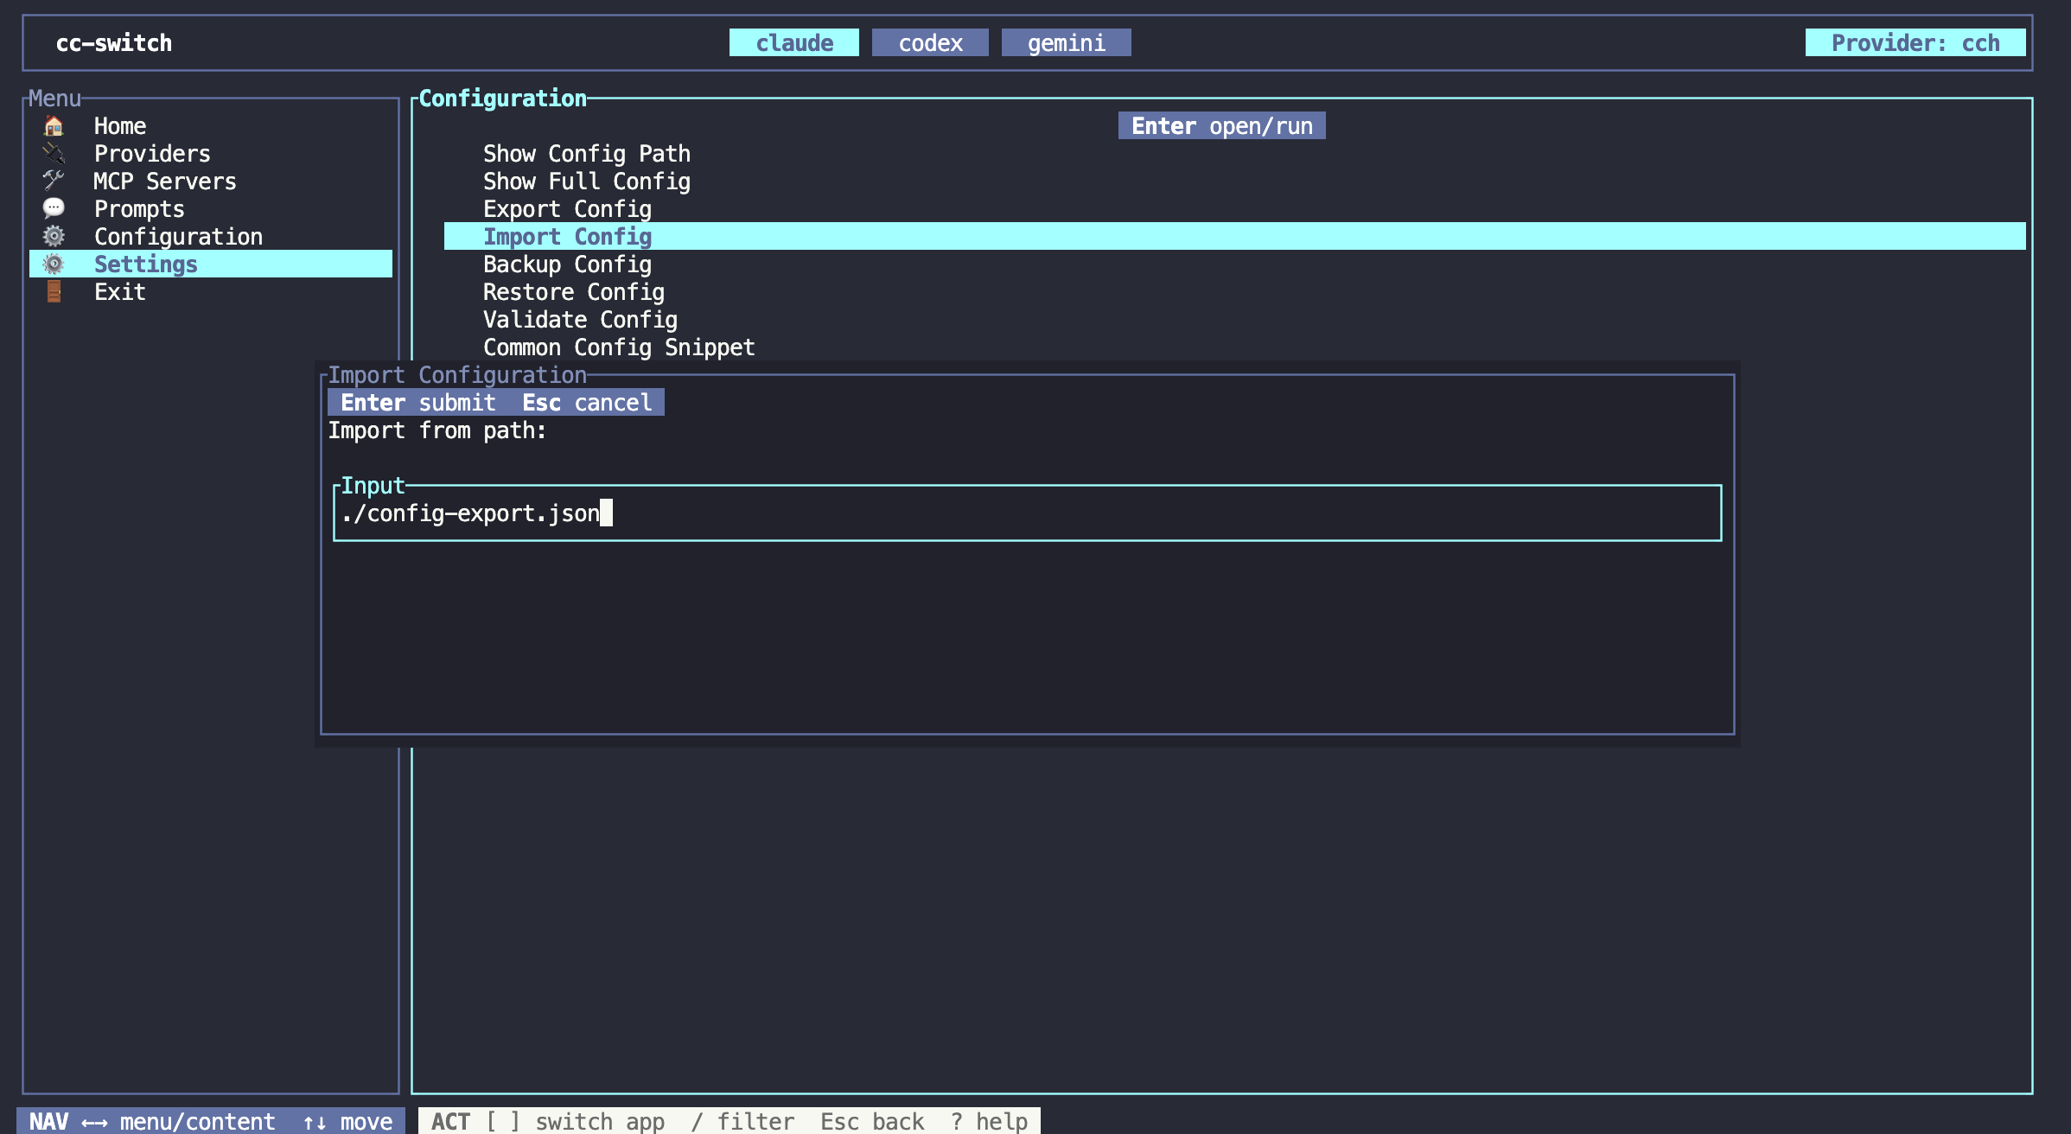The height and width of the screenshot is (1134, 2071).
Task: Open Backup Config option
Action: 568,264
